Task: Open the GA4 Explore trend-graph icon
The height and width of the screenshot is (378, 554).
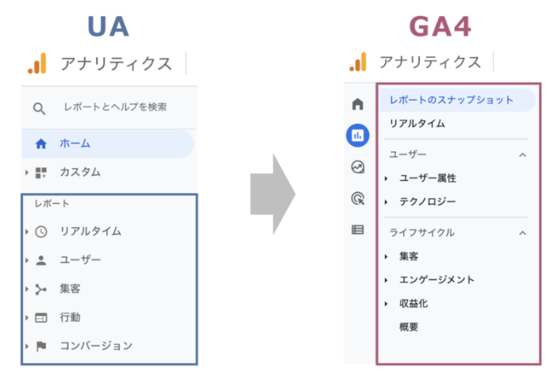Action: tap(357, 167)
